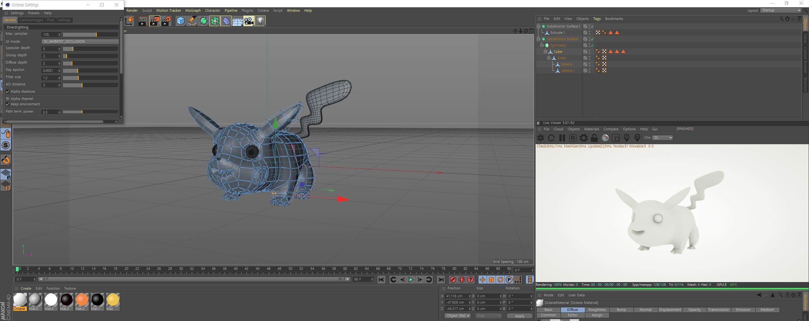Toggle Keep environment checkbox
809x321 pixels.
coord(8,104)
